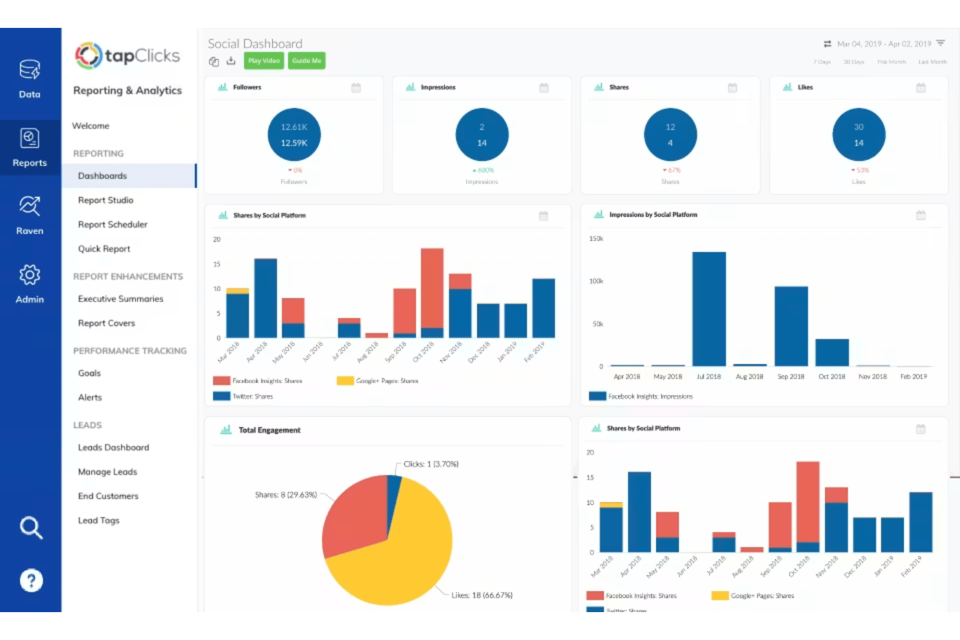Open the Data section in the sidebar
This screenshot has height=640, width=960.
(x=30, y=79)
